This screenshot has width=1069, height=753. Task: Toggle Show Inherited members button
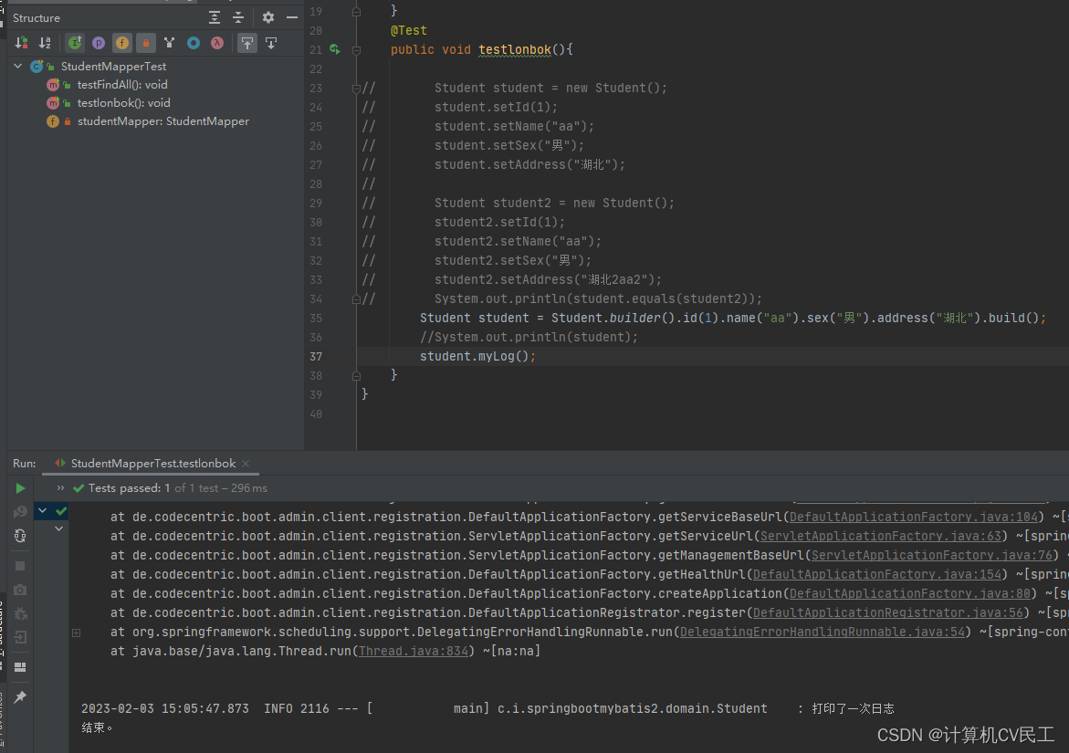point(75,43)
